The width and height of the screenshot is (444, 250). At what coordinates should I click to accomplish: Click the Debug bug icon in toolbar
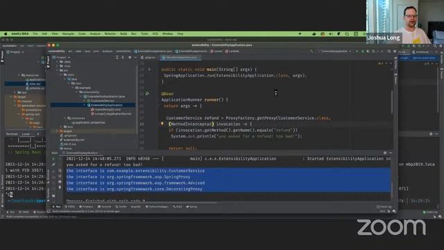362,51
